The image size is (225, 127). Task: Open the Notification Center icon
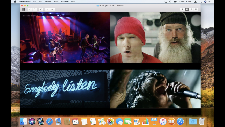click(209, 2)
